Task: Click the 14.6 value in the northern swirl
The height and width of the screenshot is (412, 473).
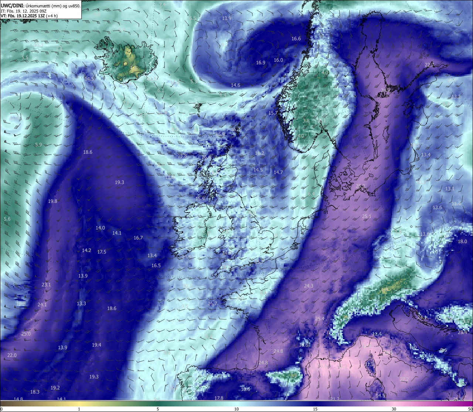Action: 235,85
